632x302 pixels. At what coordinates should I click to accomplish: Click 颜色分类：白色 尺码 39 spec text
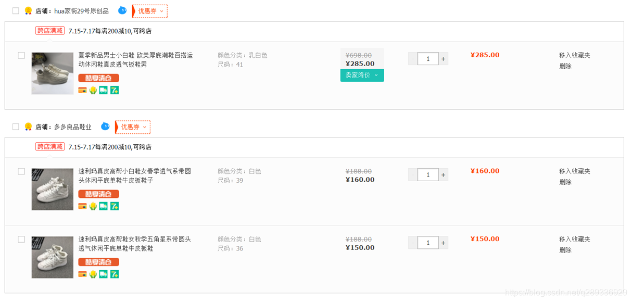[x=239, y=176]
